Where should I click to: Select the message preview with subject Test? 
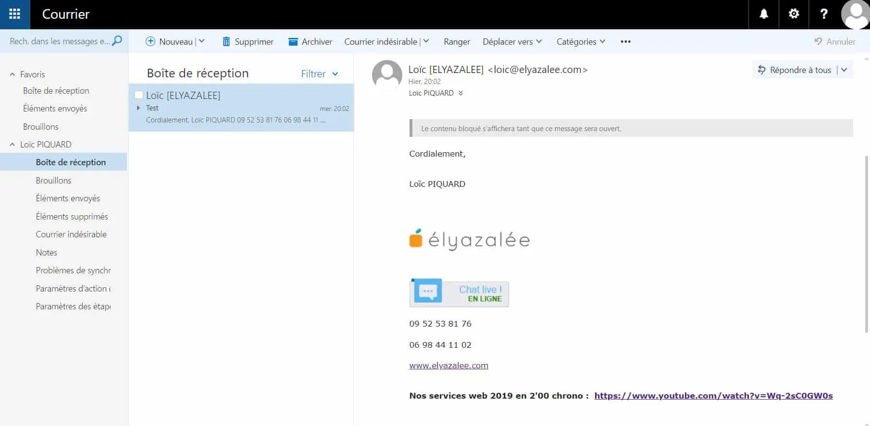click(241, 108)
